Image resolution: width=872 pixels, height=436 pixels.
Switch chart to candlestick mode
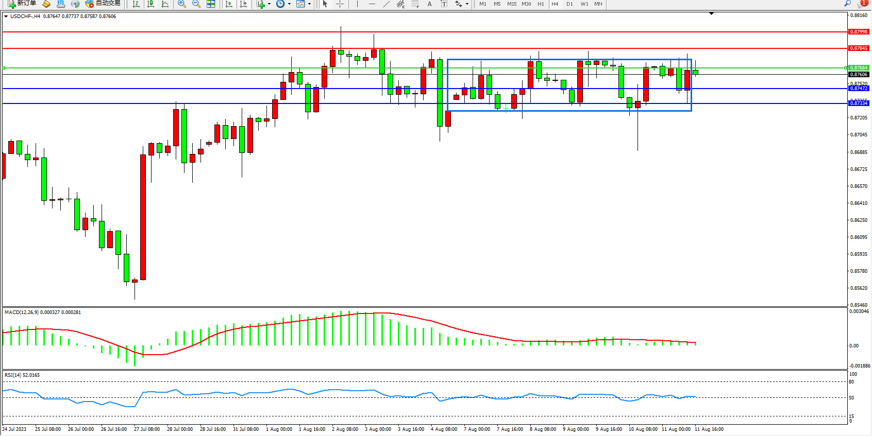(150, 4)
